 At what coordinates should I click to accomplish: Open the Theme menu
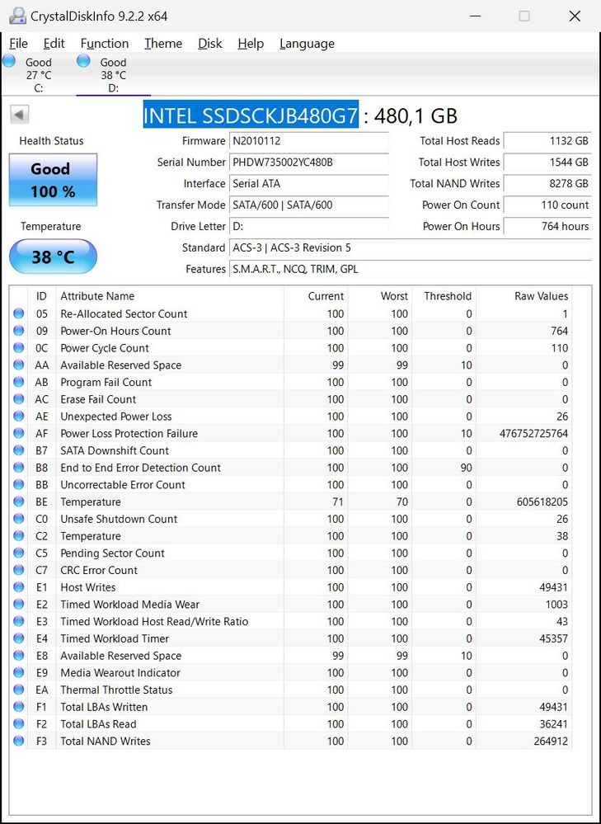[x=163, y=44]
